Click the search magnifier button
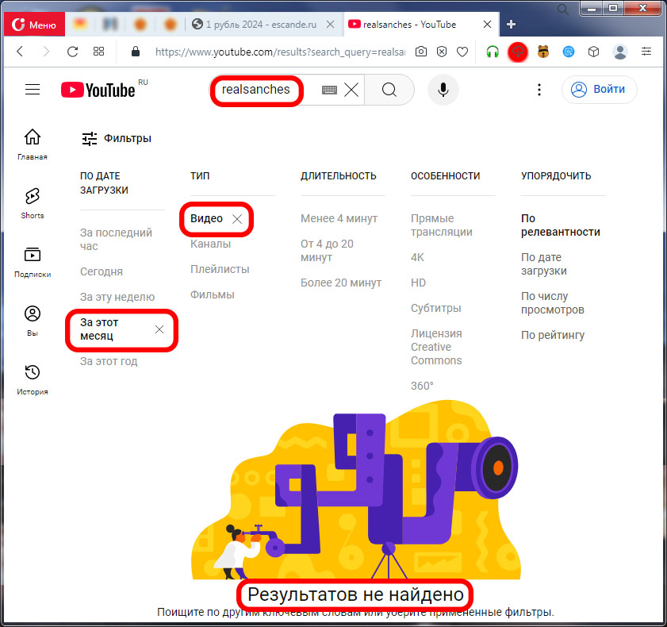The height and width of the screenshot is (627, 667). 389,90
